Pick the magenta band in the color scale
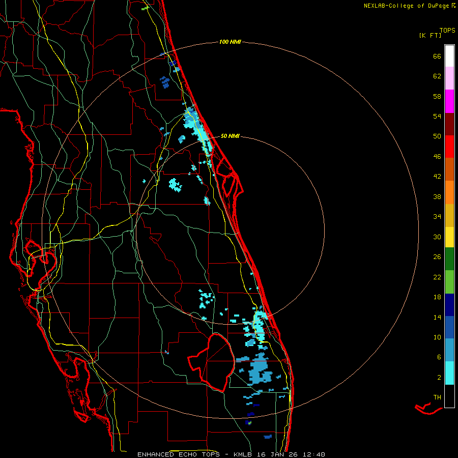 click(449, 101)
